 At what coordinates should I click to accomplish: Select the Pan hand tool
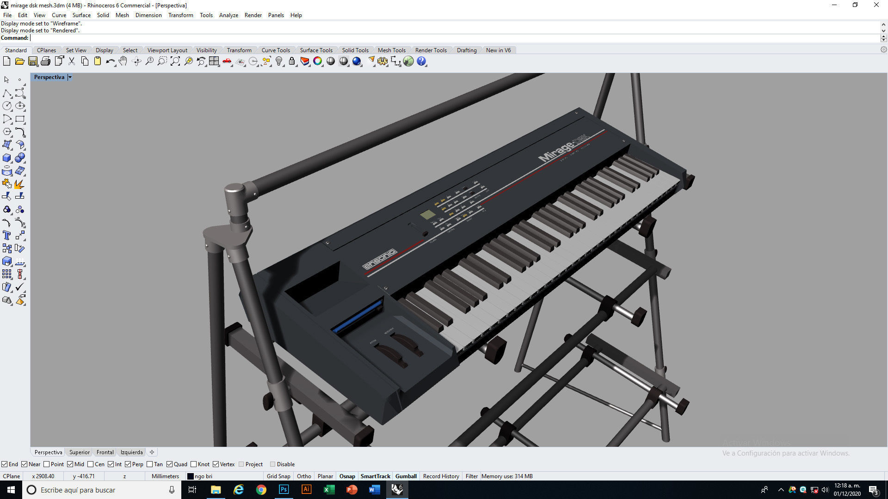(123, 61)
